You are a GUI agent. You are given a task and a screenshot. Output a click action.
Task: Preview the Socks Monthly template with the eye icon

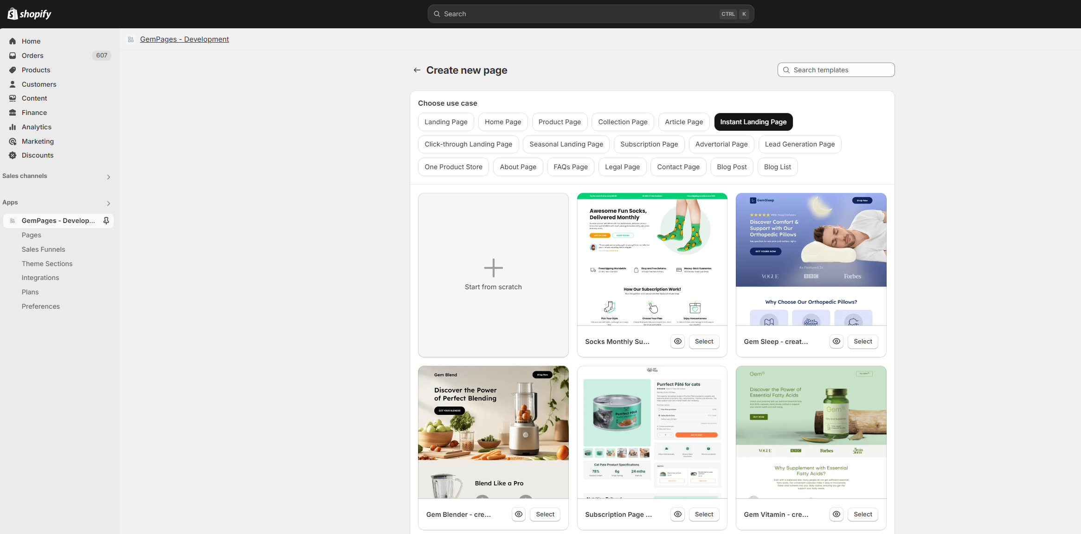(677, 341)
